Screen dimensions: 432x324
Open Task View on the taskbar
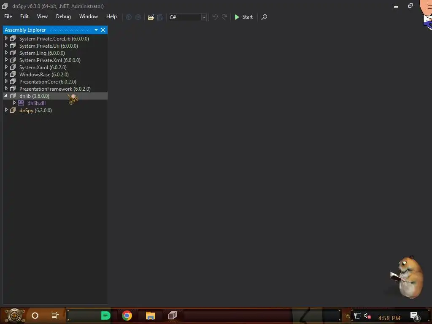pos(55,315)
